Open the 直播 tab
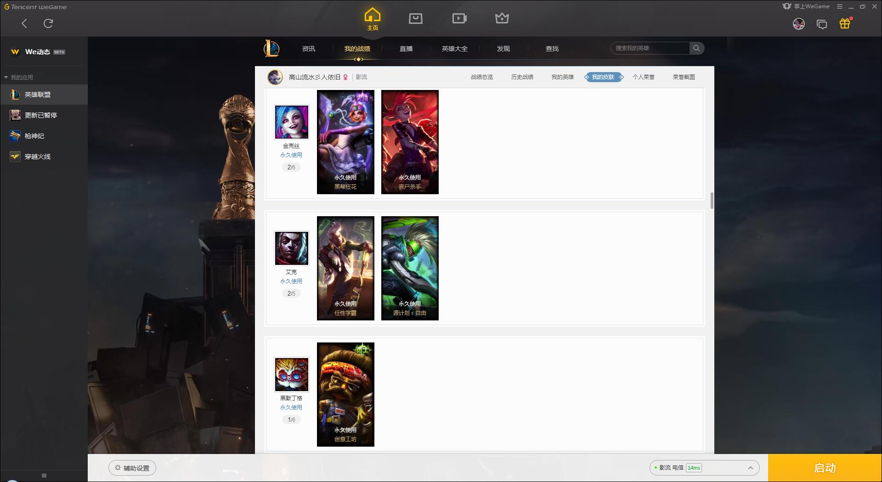Viewport: 882px width, 482px height. pyautogui.click(x=406, y=49)
